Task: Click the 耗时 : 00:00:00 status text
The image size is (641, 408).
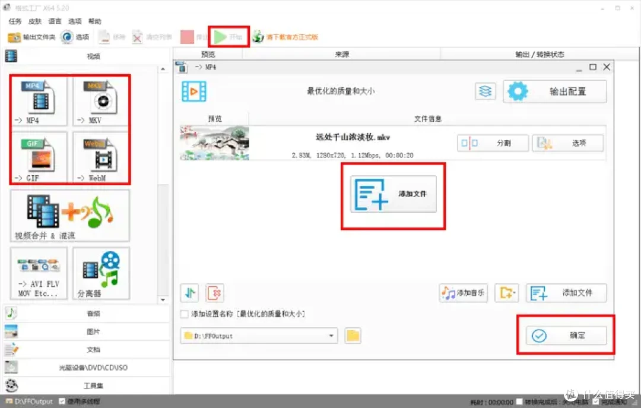Action: click(491, 402)
